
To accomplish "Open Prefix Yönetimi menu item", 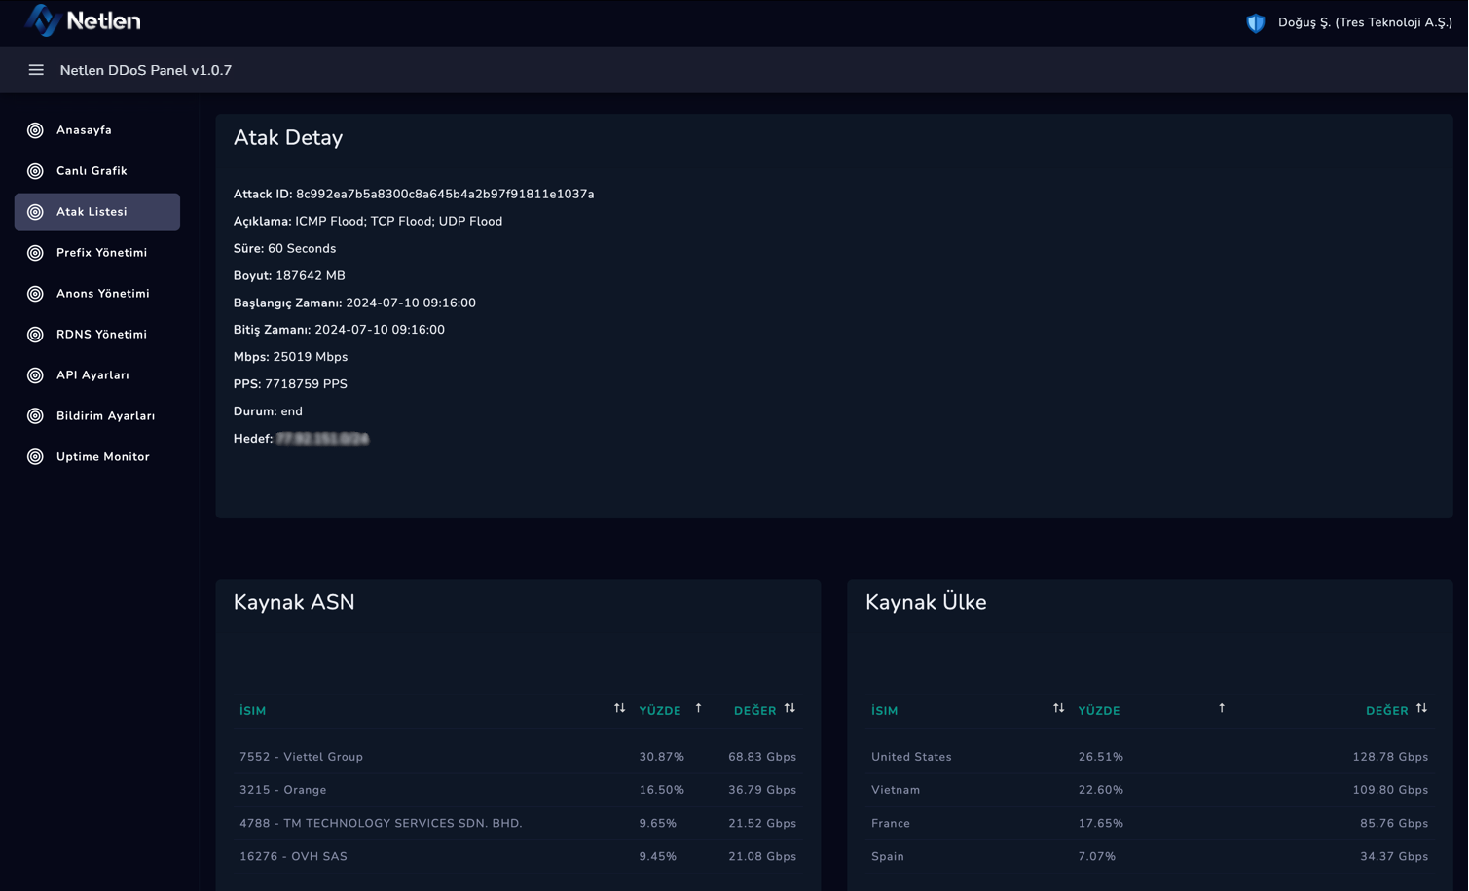I will [x=97, y=253].
